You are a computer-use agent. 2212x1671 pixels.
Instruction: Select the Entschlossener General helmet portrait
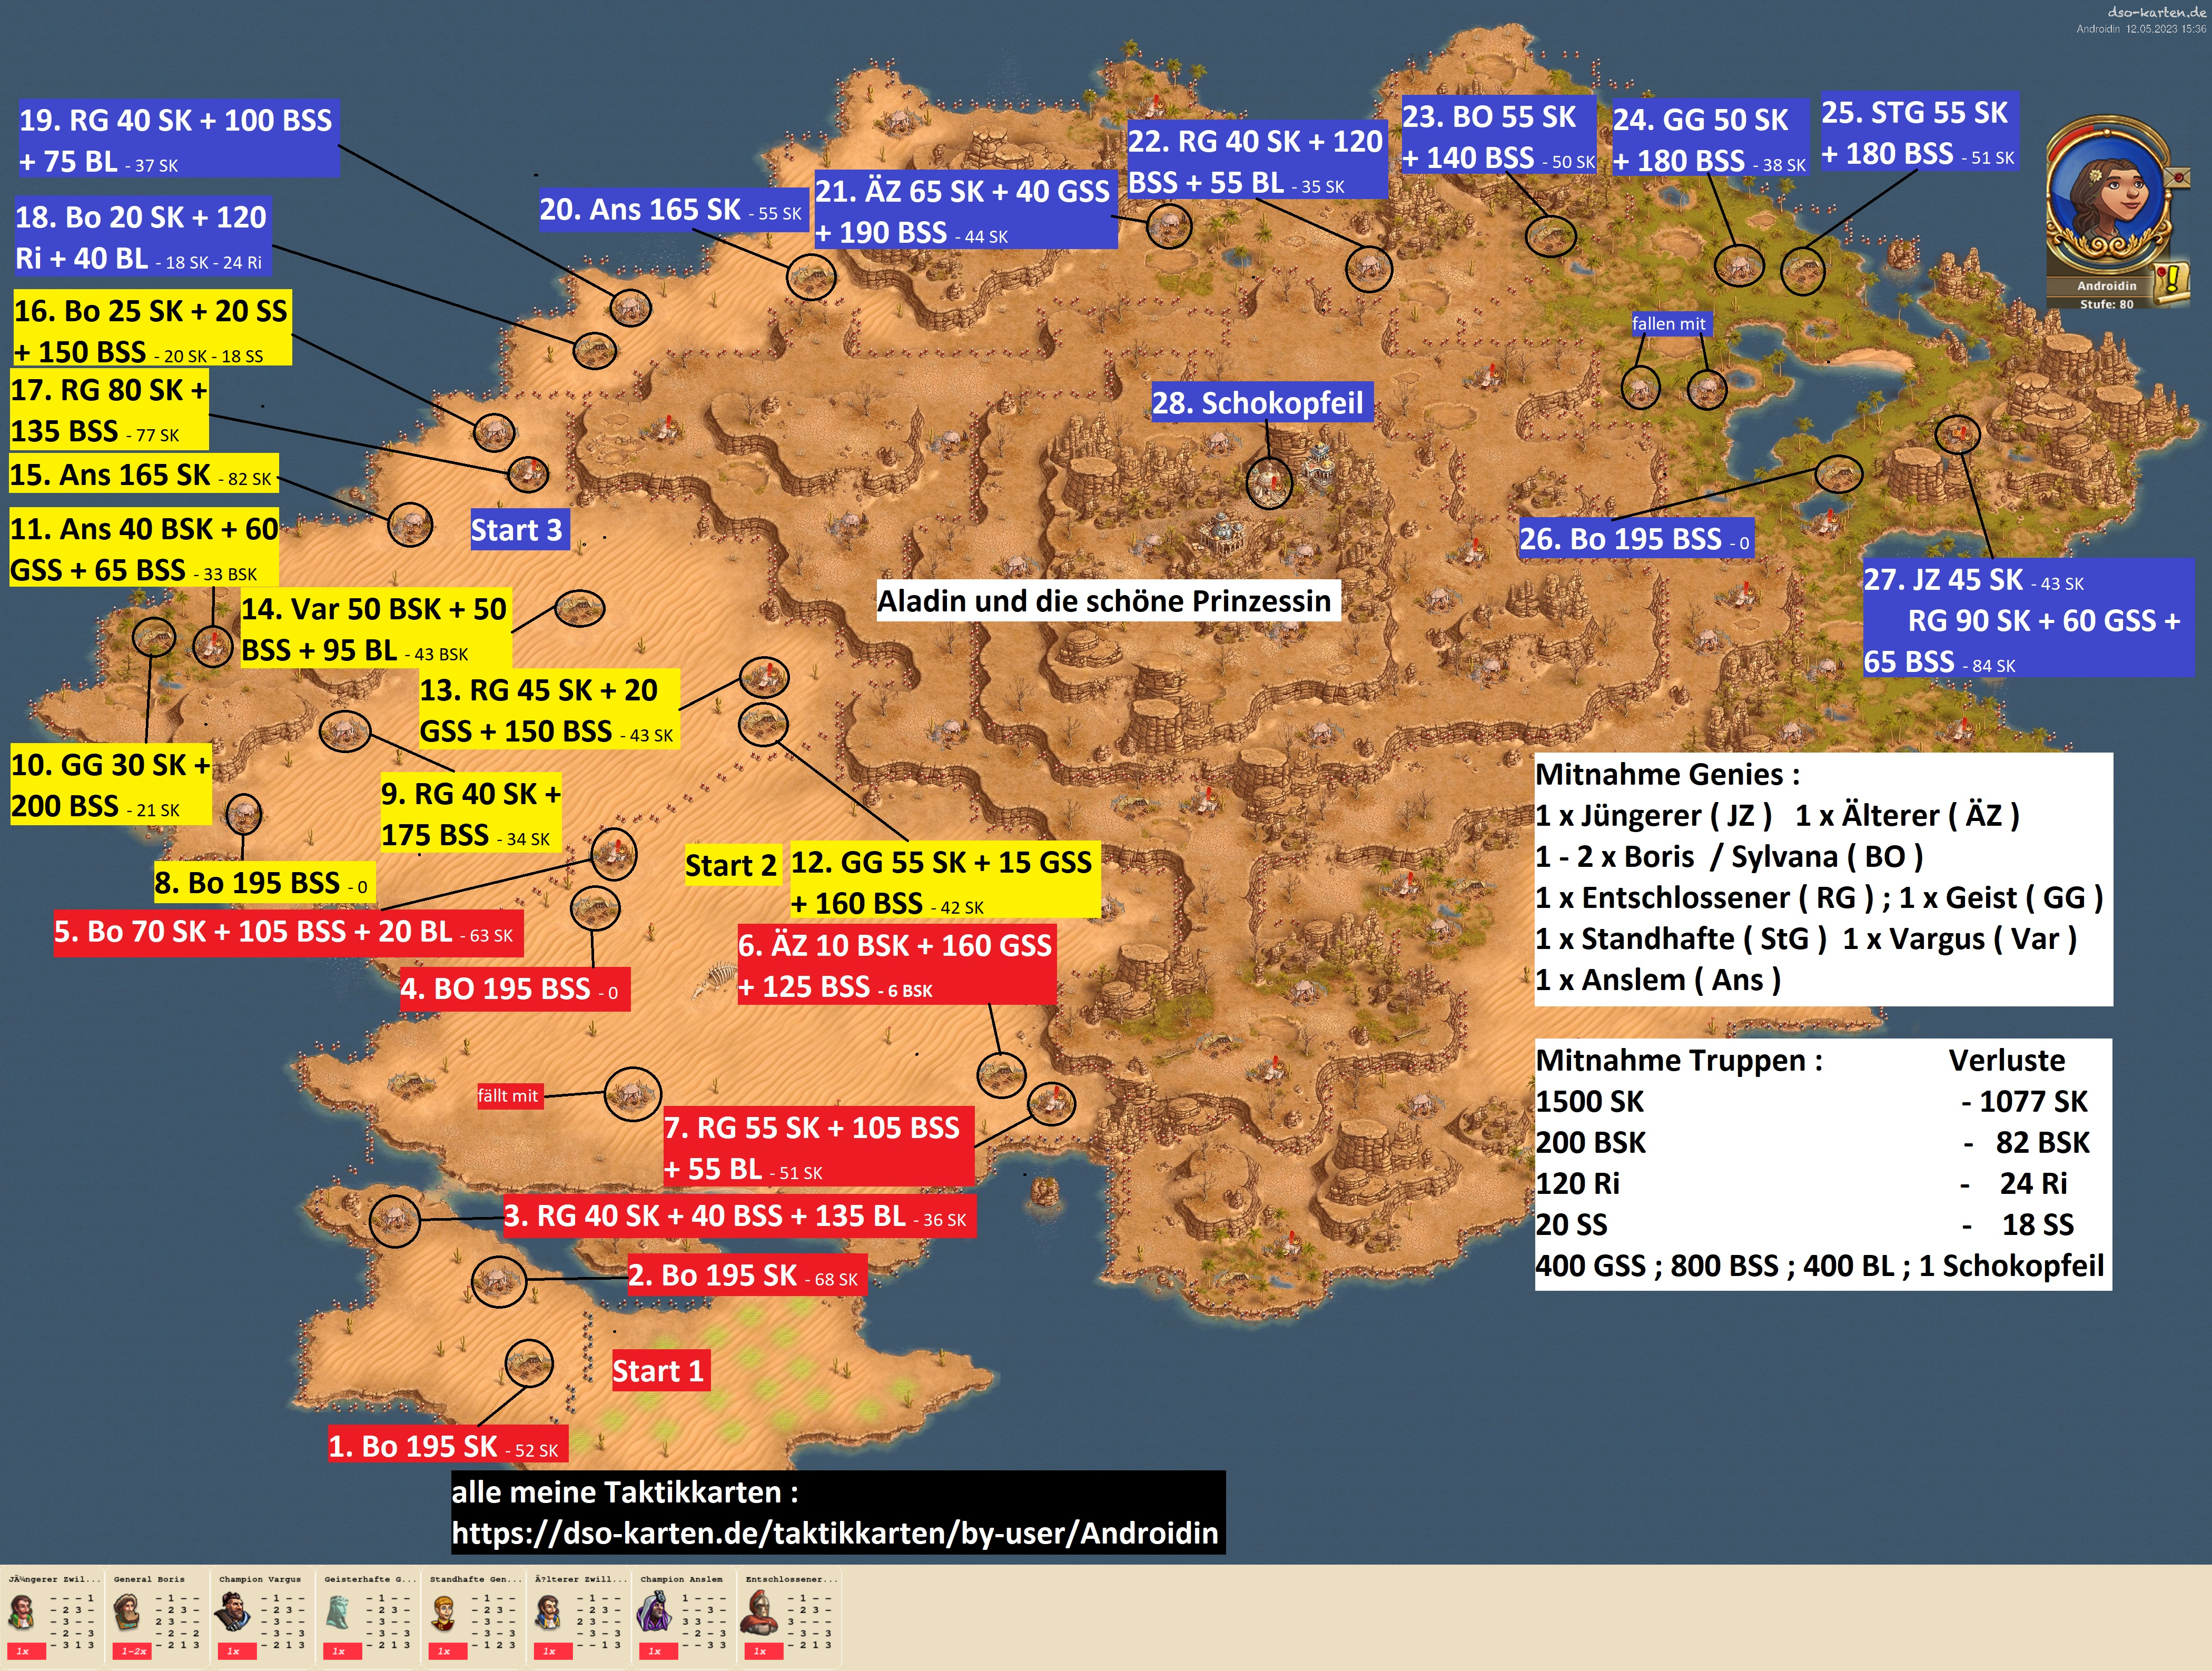click(760, 1613)
